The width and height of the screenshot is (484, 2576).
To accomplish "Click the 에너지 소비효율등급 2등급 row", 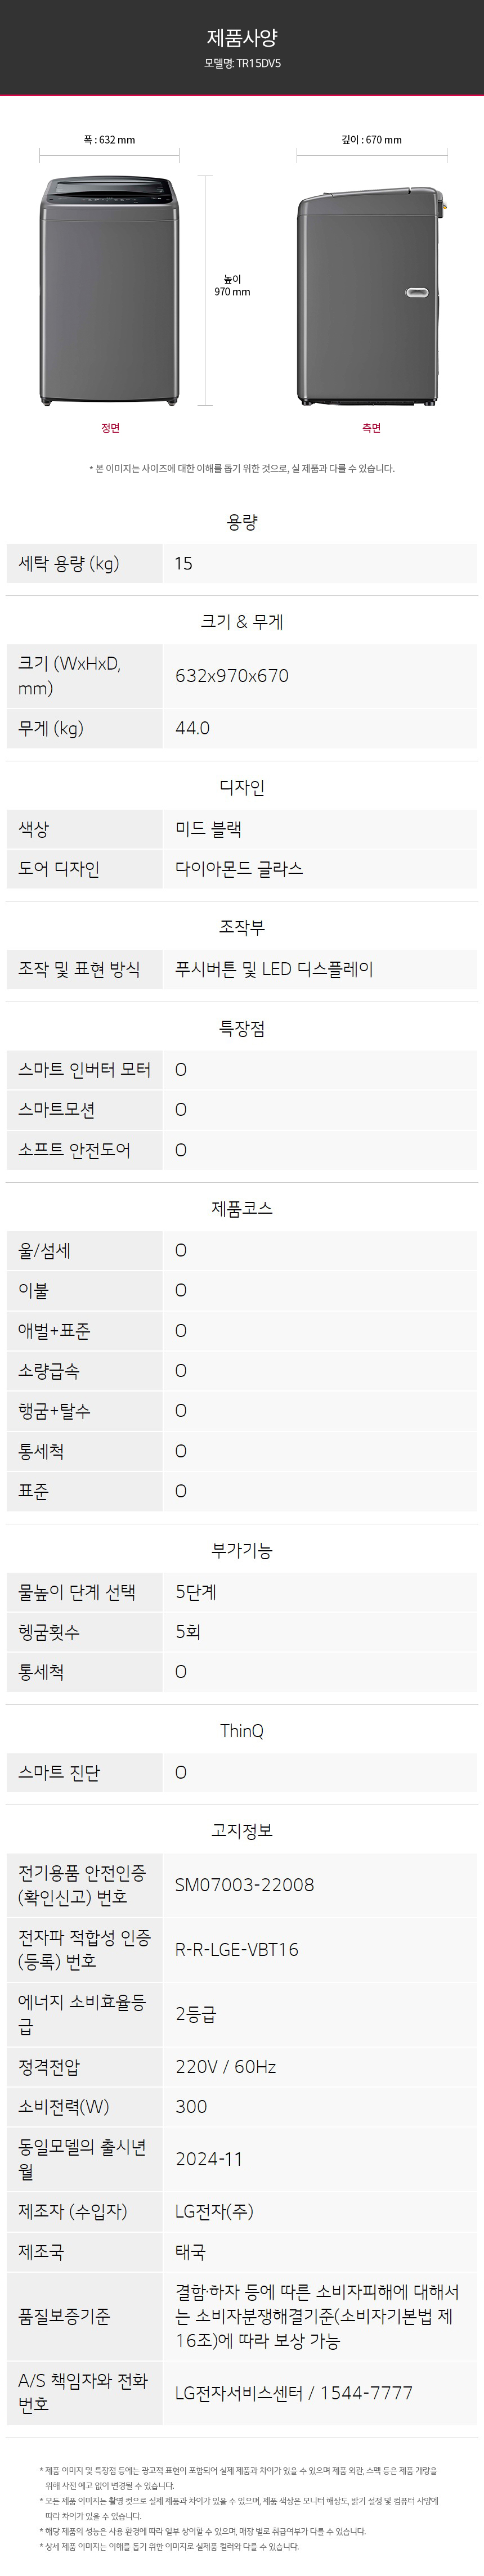I will tap(242, 2014).
